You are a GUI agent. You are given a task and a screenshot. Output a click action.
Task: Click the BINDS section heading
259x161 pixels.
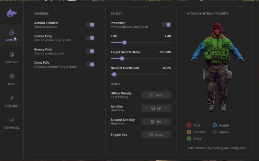115,84
